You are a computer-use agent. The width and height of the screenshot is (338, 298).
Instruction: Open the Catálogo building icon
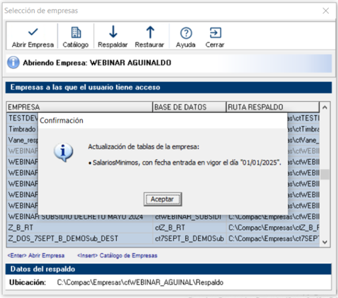76,33
